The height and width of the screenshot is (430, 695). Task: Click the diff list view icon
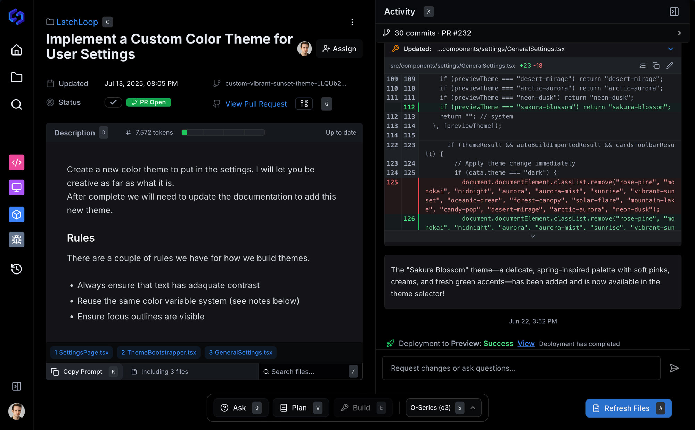tap(643, 65)
